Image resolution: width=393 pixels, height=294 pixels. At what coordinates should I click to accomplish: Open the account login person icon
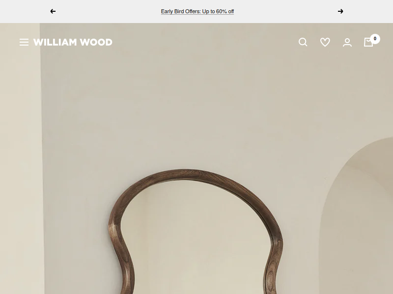[x=347, y=42]
